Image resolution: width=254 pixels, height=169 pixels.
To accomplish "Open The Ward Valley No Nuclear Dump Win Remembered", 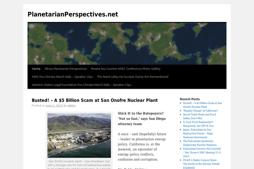I will click(133, 77).
